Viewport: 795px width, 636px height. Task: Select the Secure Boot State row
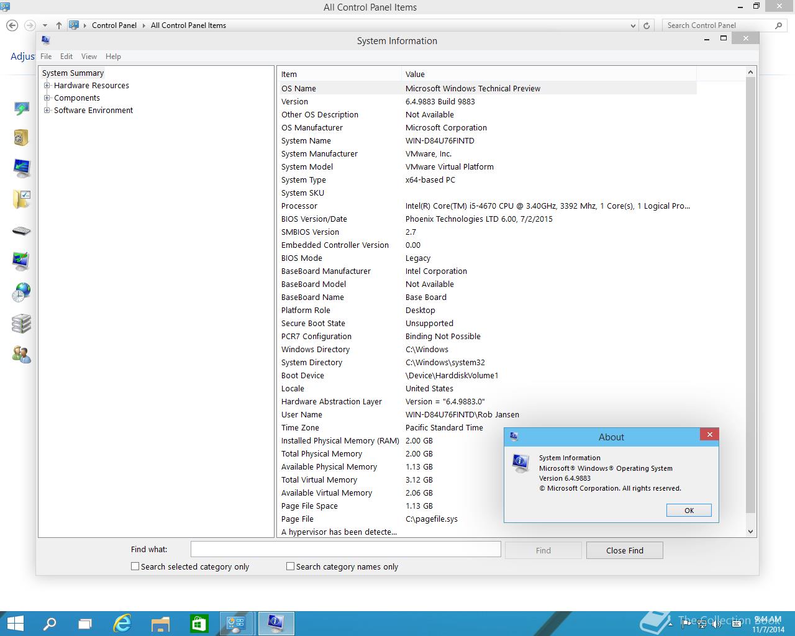click(487, 323)
